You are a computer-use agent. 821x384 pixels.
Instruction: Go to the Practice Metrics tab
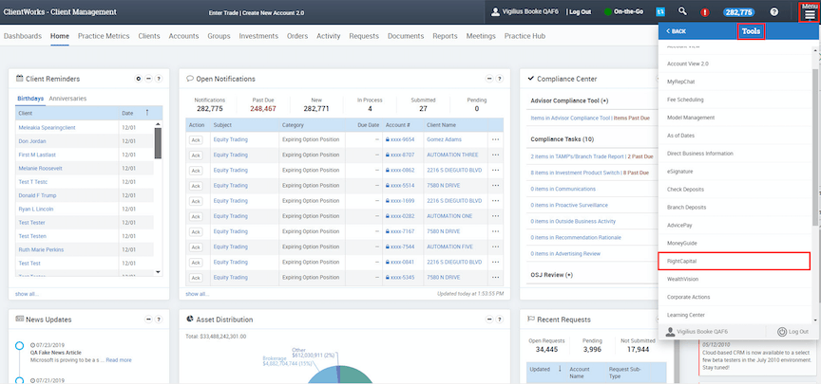(x=104, y=36)
